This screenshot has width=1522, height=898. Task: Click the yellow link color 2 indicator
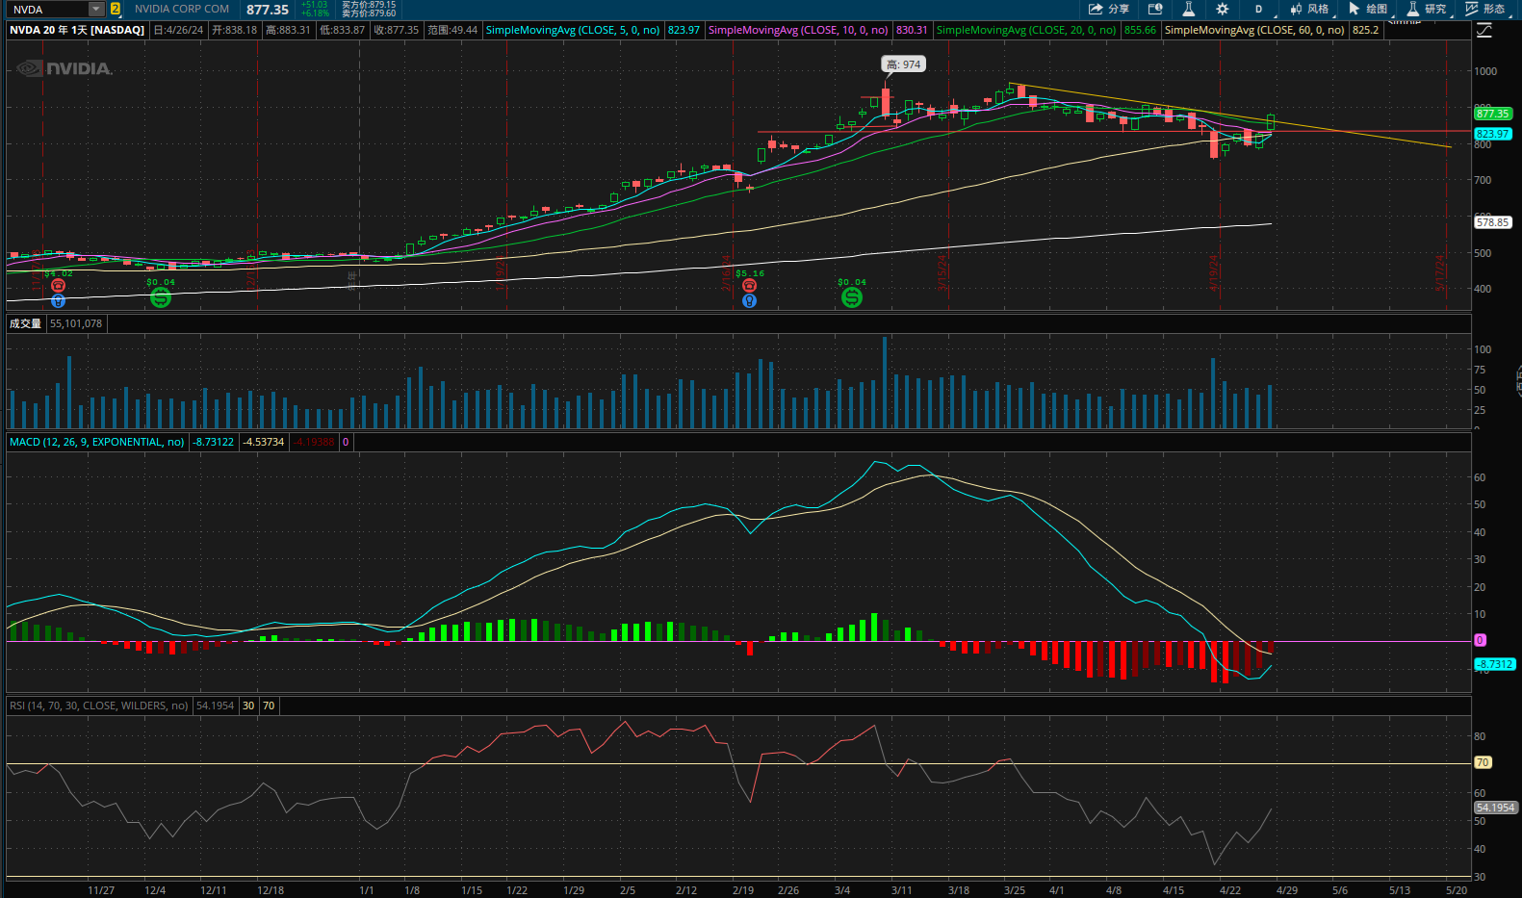[116, 9]
